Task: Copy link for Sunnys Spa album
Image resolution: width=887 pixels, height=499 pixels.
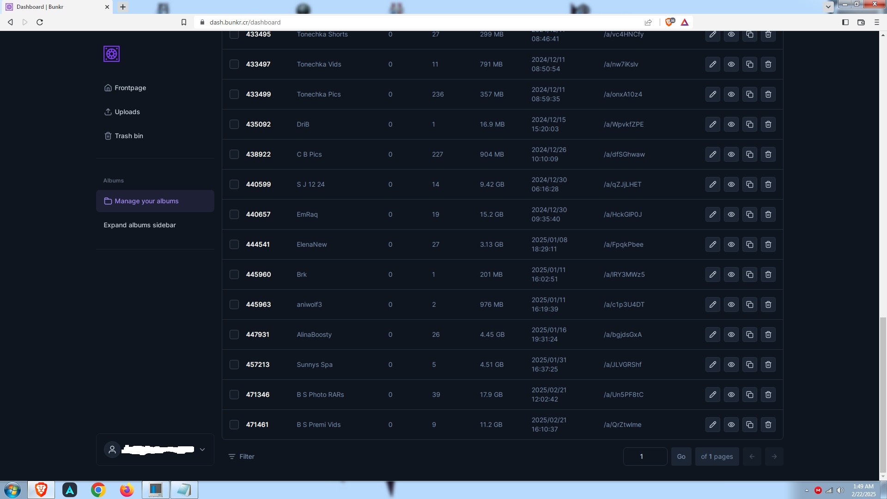Action: coord(750,365)
